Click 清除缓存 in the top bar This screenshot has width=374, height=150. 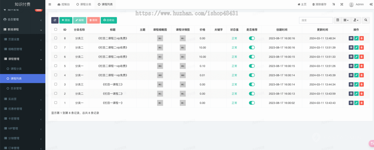coord(319,4)
